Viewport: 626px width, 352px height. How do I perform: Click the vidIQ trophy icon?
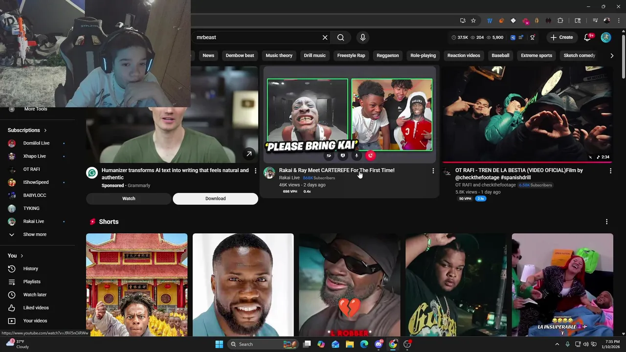(x=533, y=37)
